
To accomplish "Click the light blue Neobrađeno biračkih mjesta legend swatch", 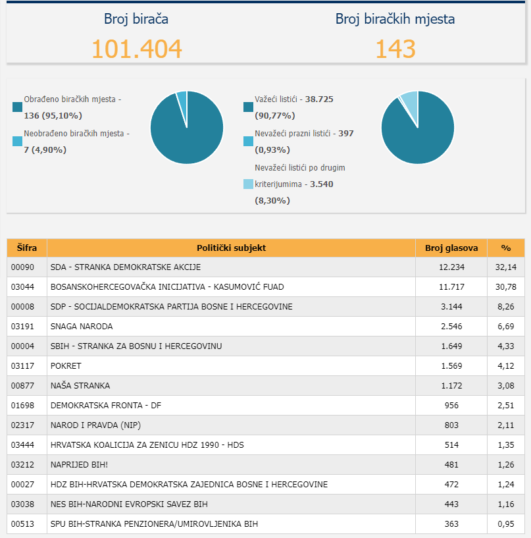I will coord(17,141).
